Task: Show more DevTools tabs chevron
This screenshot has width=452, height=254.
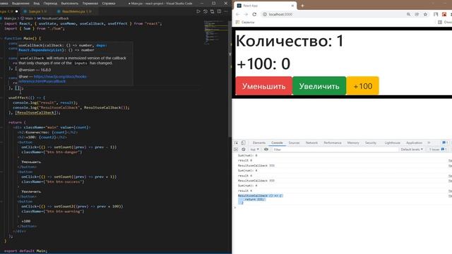Action: click(429, 143)
